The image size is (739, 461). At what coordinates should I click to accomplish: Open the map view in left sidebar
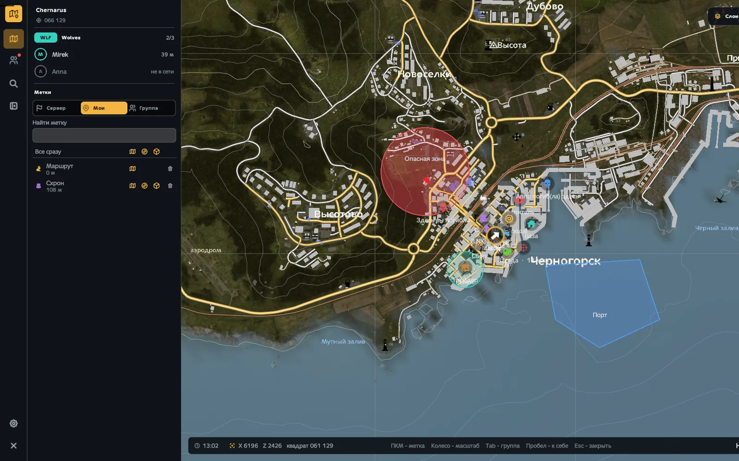[x=13, y=39]
